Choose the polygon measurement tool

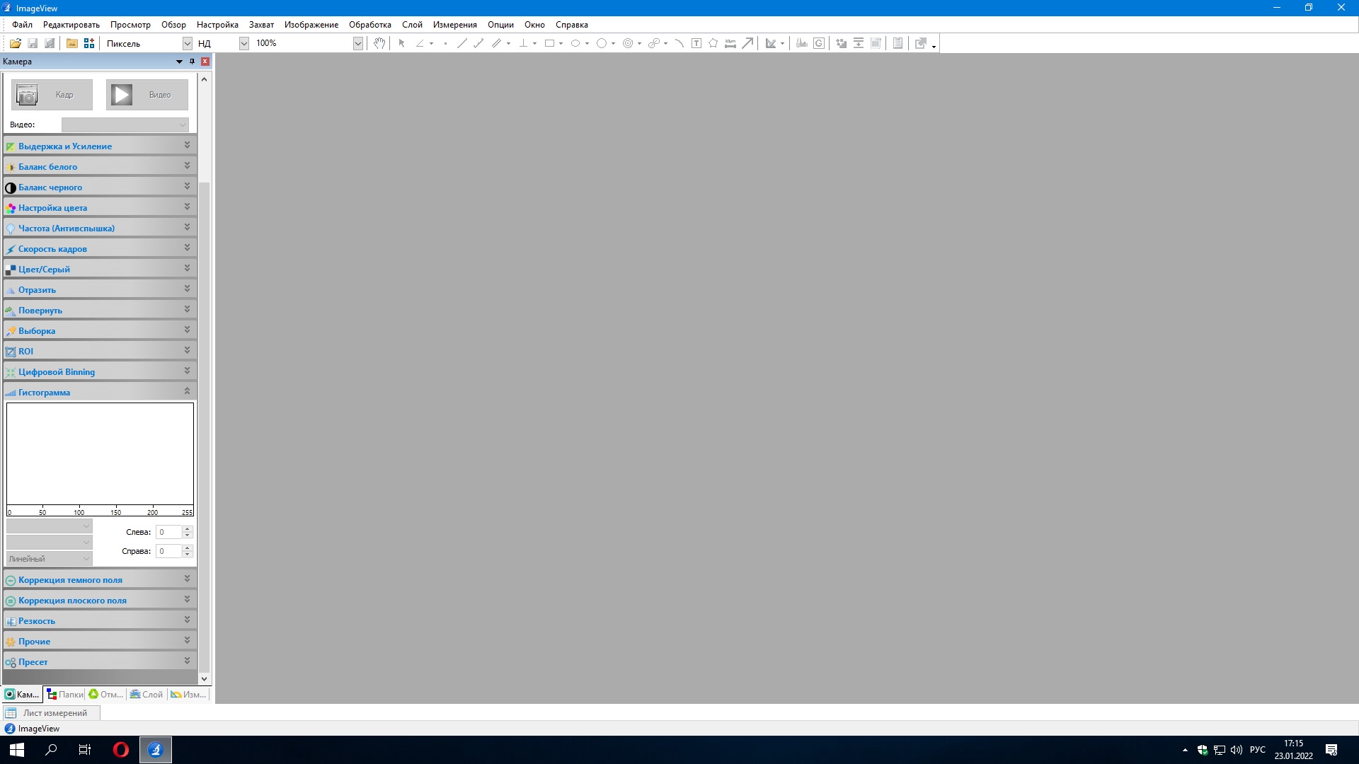tap(713, 44)
